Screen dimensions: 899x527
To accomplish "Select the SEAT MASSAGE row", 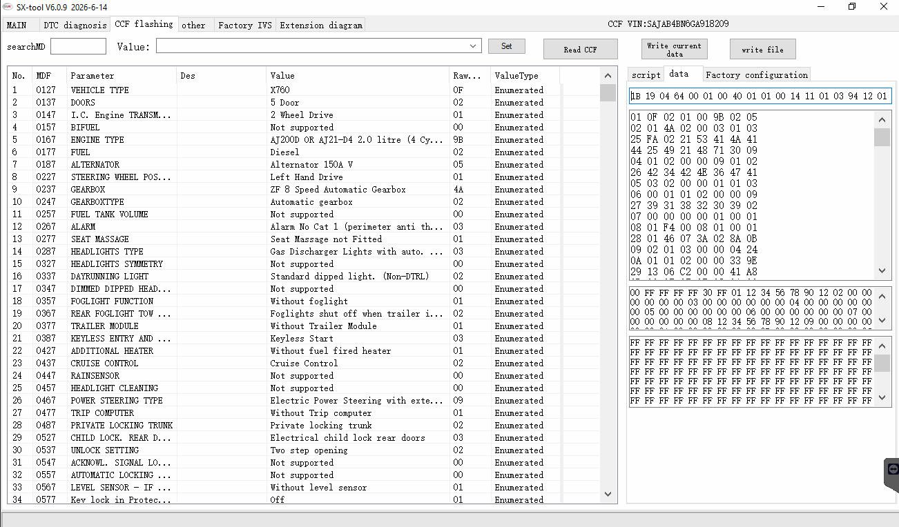I will (x=304, y=239).
